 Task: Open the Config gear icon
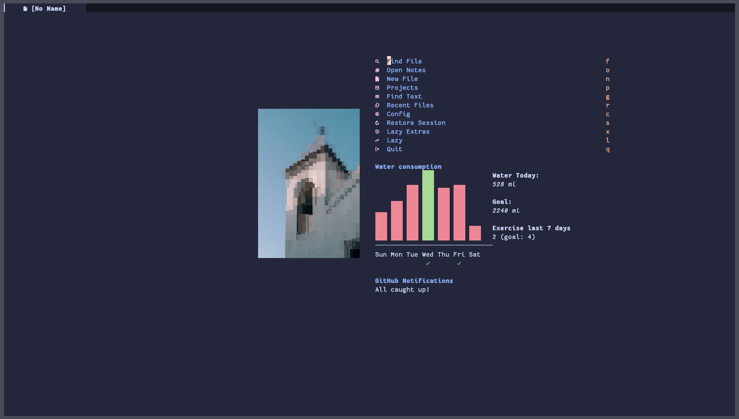point(377,114)
